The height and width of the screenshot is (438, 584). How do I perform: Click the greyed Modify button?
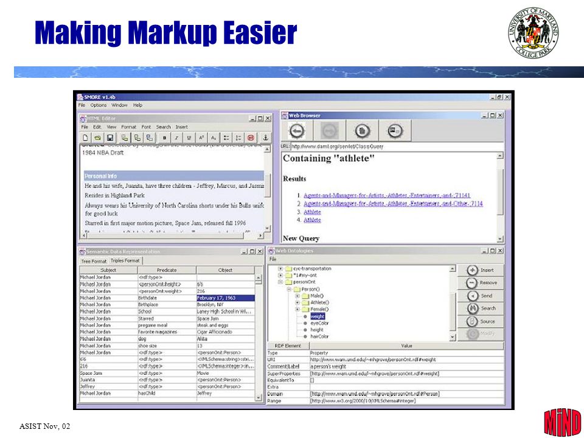pos(480,334)
